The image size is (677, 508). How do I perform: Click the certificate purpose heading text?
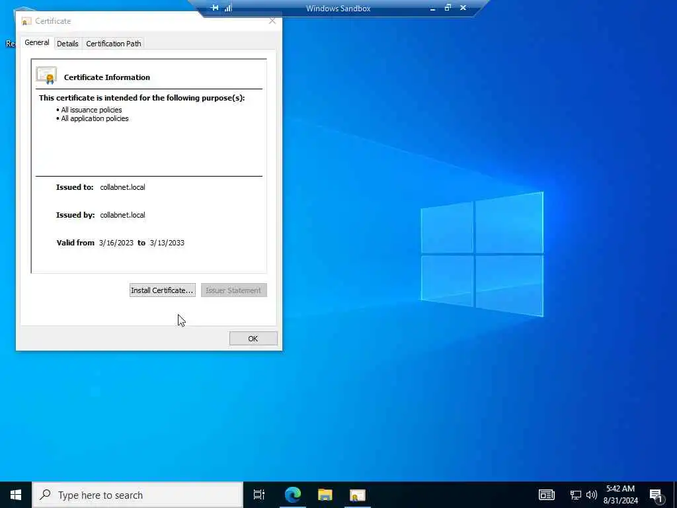click(141, 98)
